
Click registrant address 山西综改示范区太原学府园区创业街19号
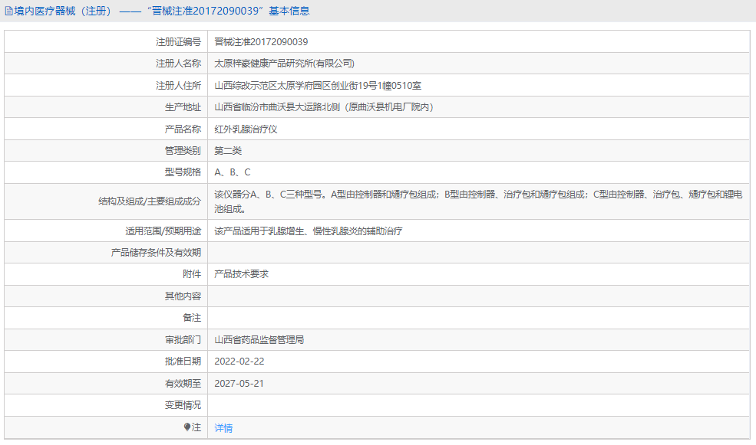[x=318, y=86]
